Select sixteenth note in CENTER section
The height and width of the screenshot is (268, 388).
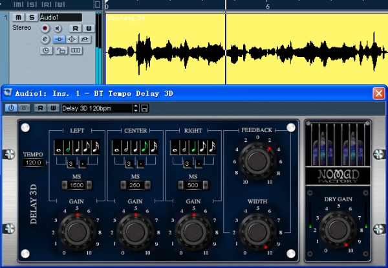click(154, 148)
